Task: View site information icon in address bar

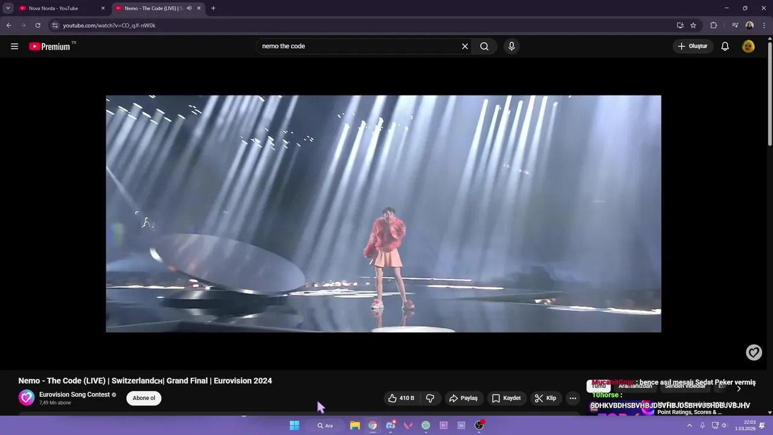Action: point(55,25)
